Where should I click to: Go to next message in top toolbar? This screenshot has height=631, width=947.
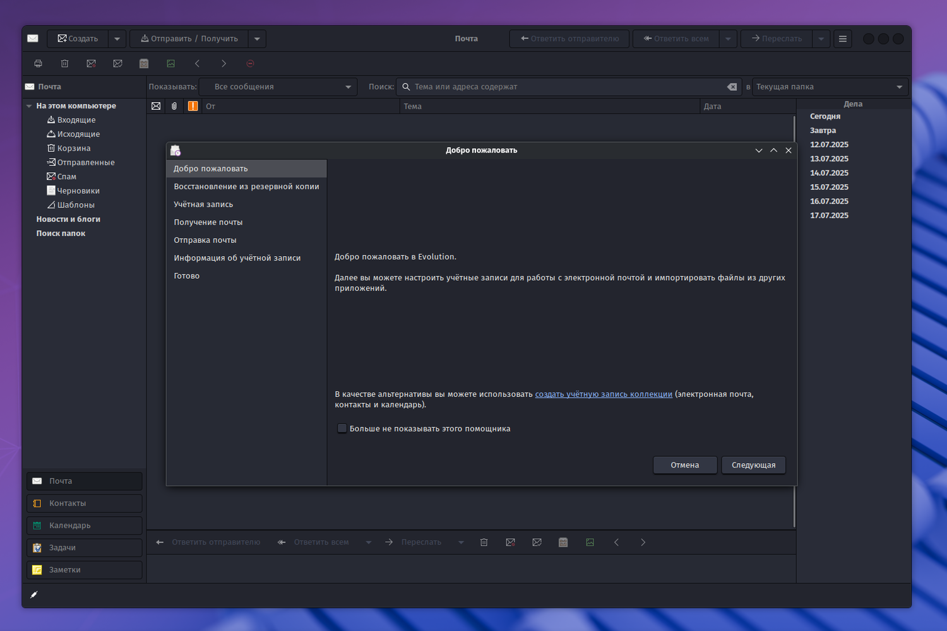click(223, 64)
